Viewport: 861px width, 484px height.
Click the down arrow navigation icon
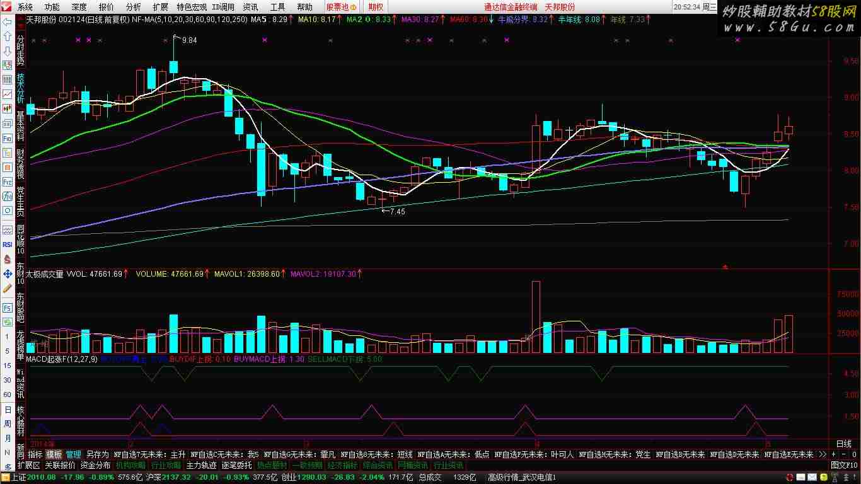pos(7,50)
